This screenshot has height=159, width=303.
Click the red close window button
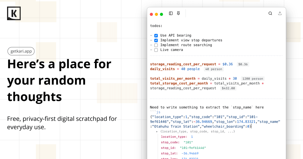pyautogui.click(x=151, y=14)
